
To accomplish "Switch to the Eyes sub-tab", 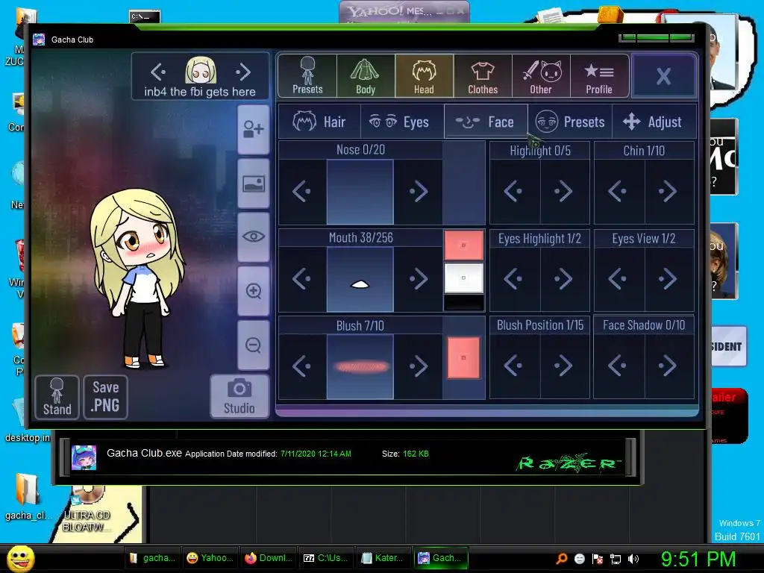I will click(x=402, y=122).
